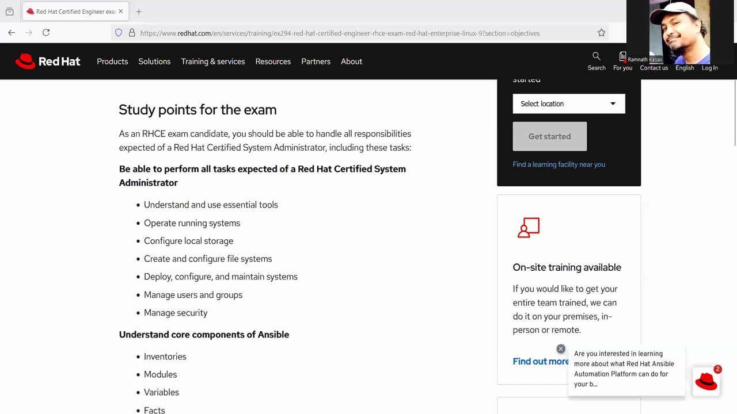Open the Red Hat chat assistant icon
Viewport: 737px width, 414px height.
point(706,381)
